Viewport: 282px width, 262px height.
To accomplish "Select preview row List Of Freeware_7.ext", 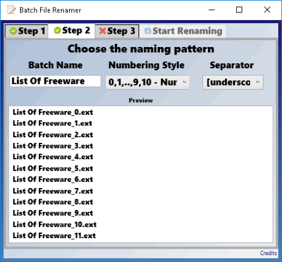I will click(x=53, y=191).
